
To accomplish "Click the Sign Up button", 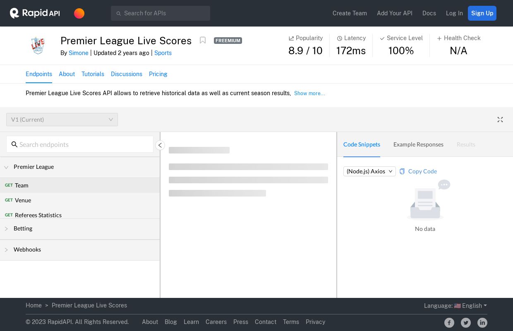I will point(482,13).
